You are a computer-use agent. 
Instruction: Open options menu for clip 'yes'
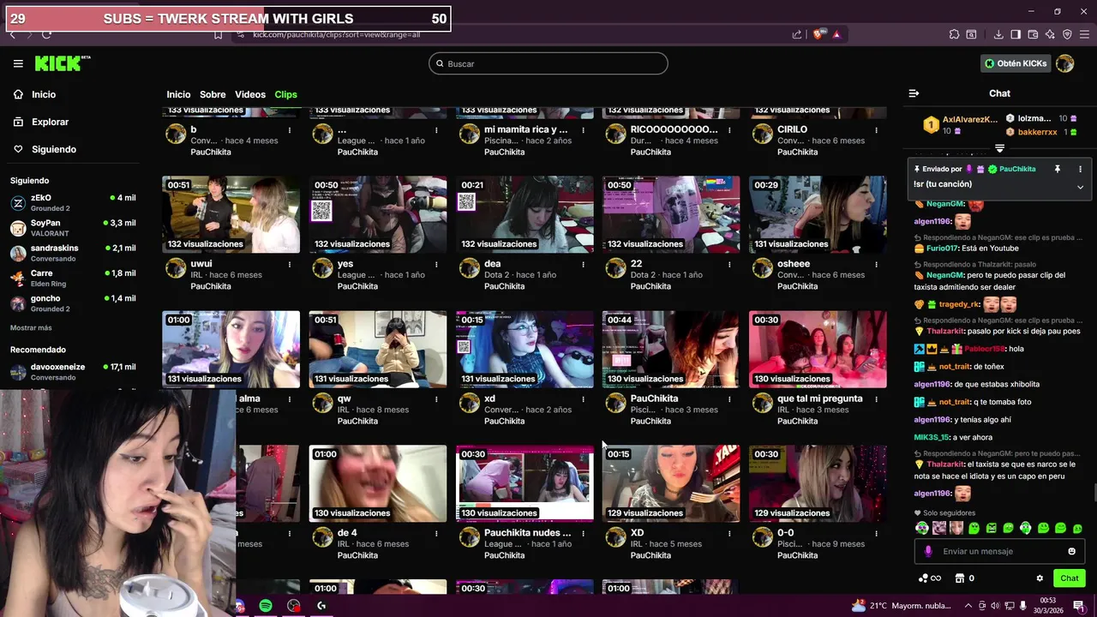tap(436, 265)
